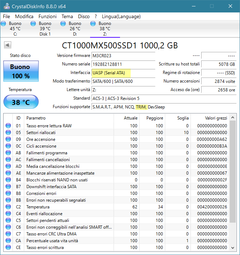This screenshot has height=255, width=240.
Task: Click the serial number field 1928E2128811
Action: (123, 64)
